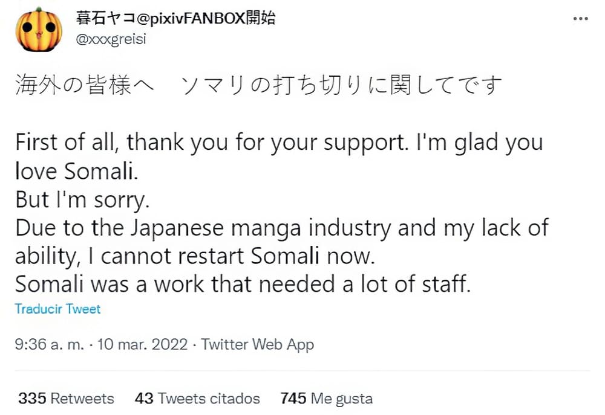605x415 pixels.
Task: Click the line starting "Due to the Japanese"
Action: click(281, 228)
